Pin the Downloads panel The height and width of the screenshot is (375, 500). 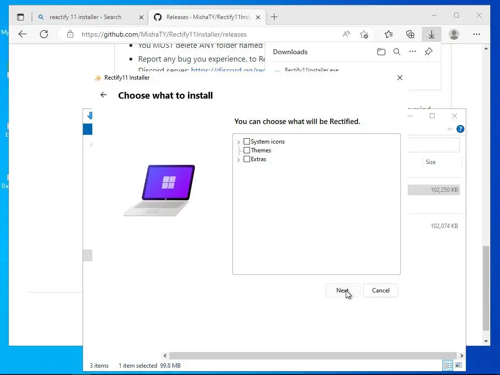428,51
